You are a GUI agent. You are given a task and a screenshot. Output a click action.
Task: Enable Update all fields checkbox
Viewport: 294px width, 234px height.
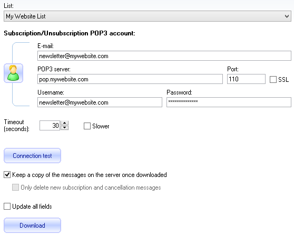click(7, 206)
